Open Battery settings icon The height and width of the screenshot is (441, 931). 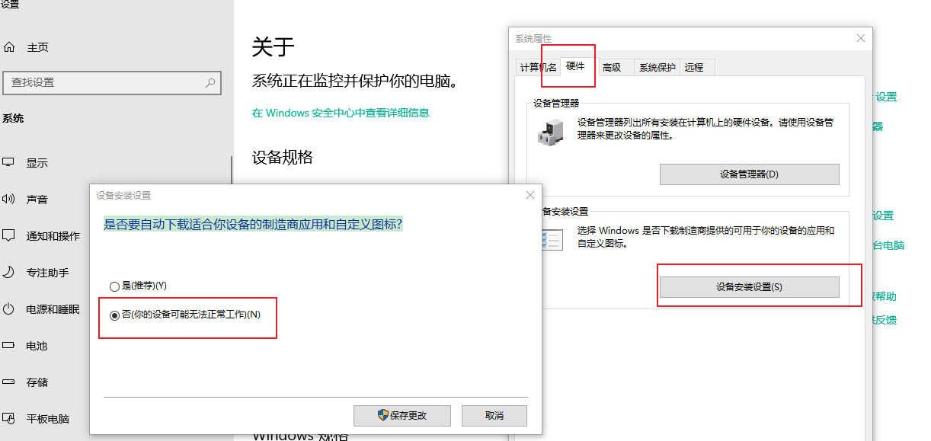pyautogui.click(x=9, y=345)
